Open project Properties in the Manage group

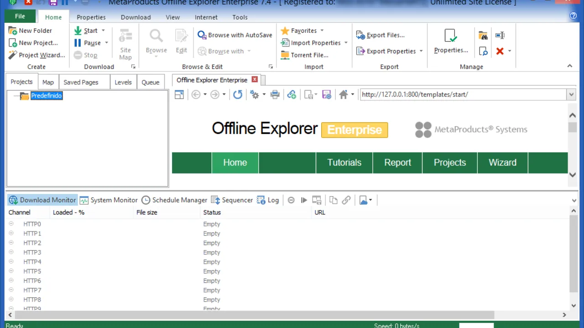[451, 42]
